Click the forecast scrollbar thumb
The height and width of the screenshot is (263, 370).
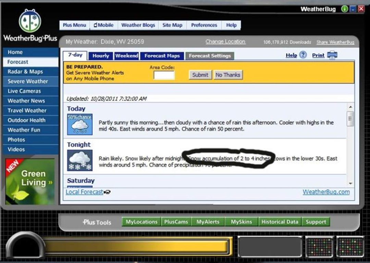(350, 119)
